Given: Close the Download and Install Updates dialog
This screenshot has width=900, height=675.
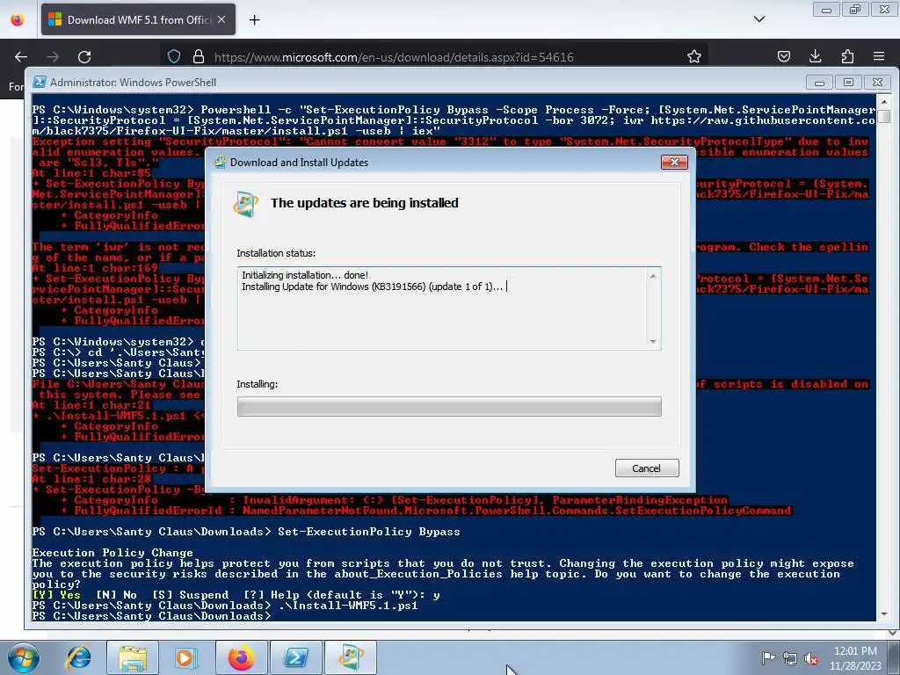Looking at the screenshot, I should [674, 163].
